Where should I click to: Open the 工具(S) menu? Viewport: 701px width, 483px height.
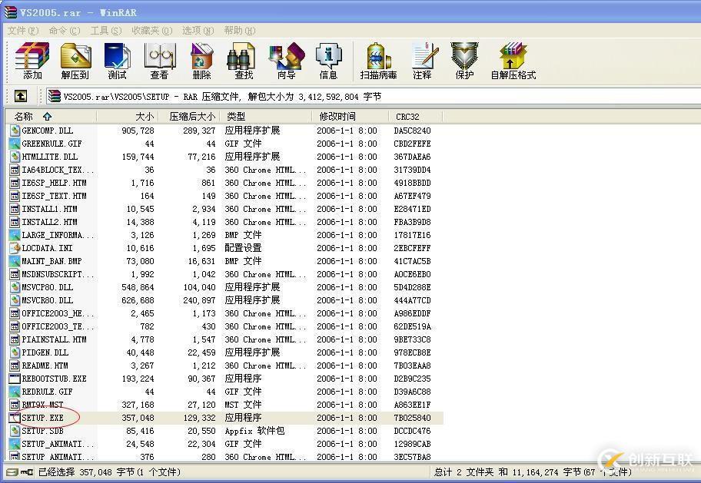106,31
